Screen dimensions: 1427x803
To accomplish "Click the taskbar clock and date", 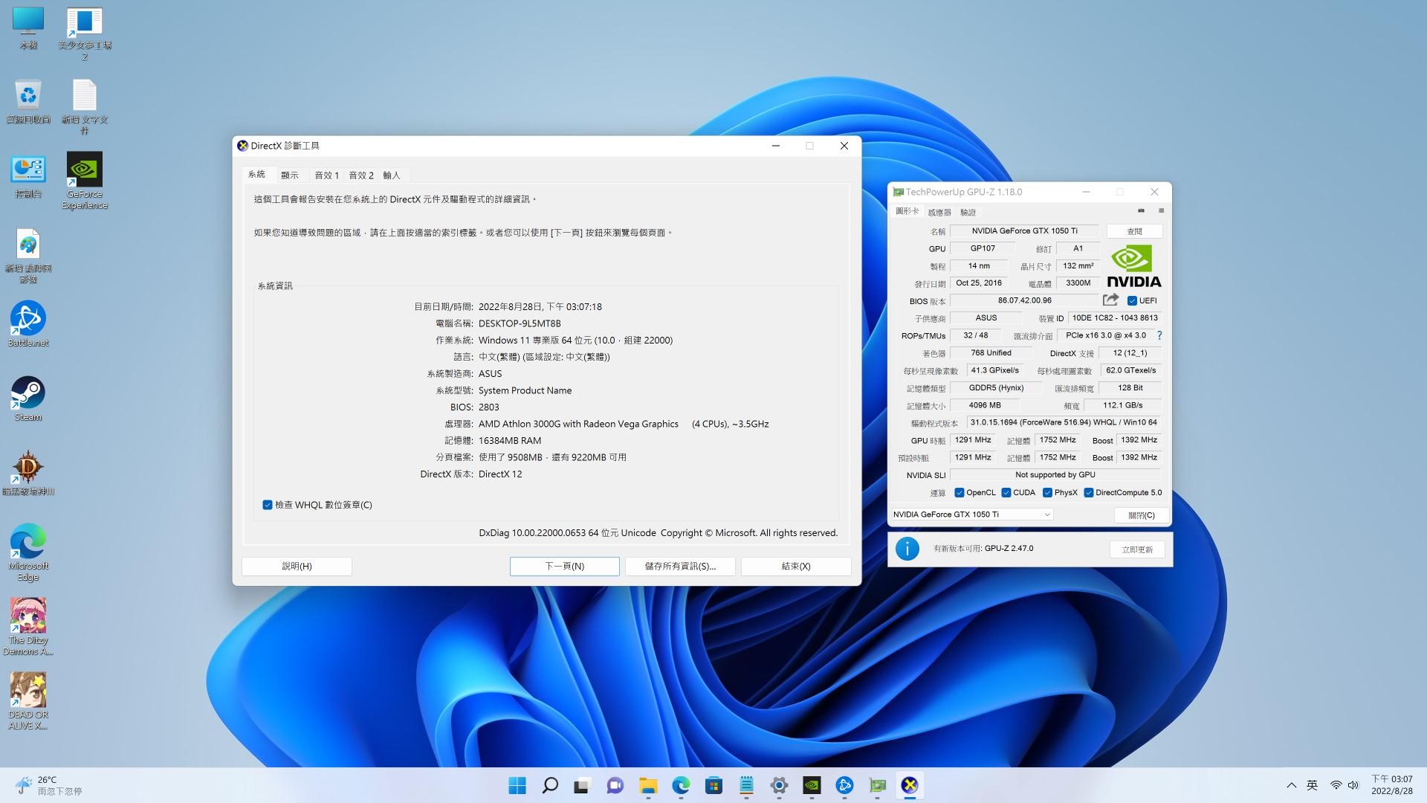I will 1391,785.
